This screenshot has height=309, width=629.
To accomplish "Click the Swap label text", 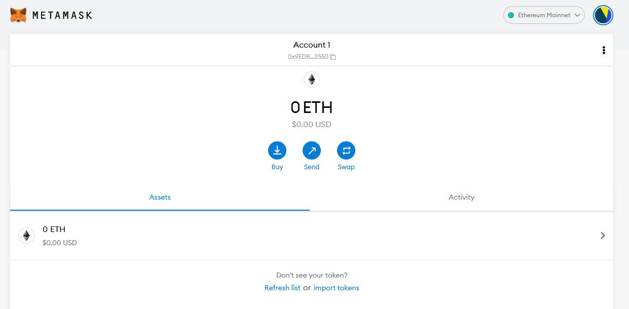I will tap(346, 167).
